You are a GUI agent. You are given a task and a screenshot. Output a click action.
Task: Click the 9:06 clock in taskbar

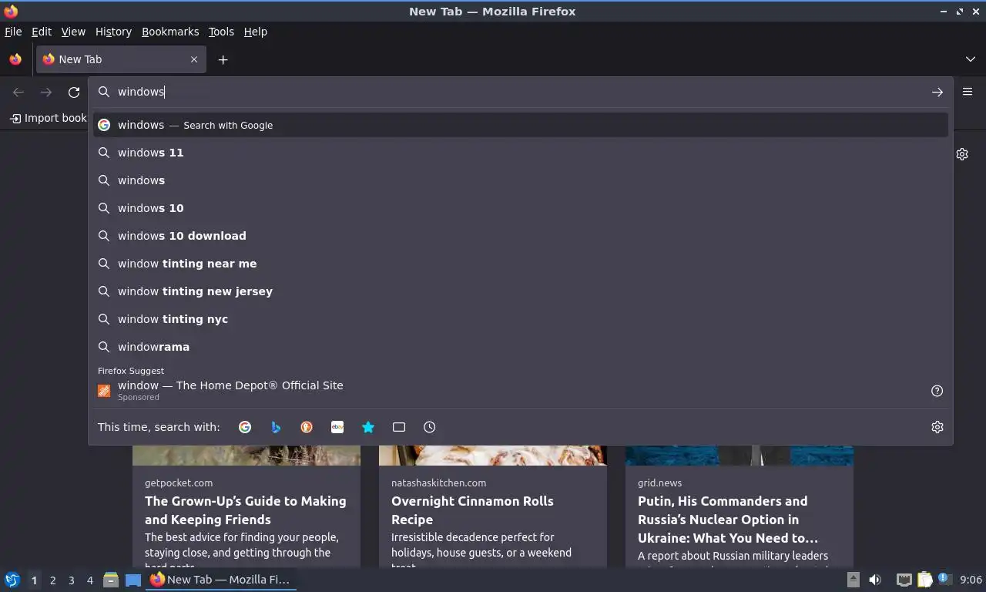[971, 580]
